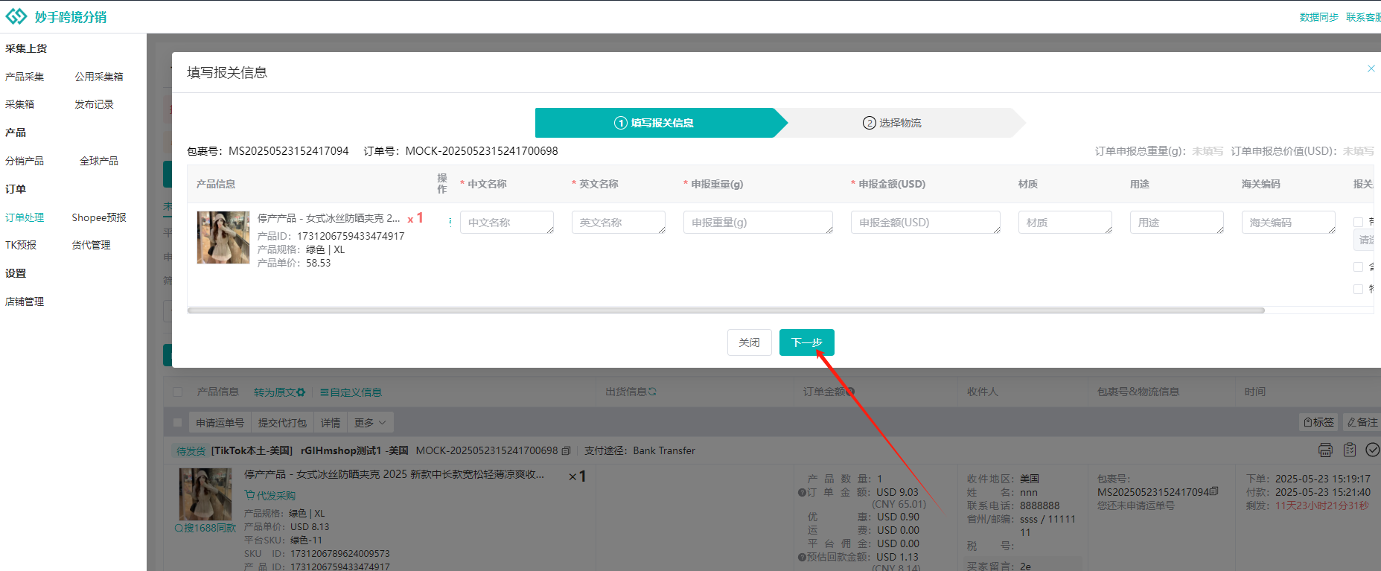Tick the header checkbox beside 产品信息 in the order list
The image size is (1381, 571).
point(177,392)
